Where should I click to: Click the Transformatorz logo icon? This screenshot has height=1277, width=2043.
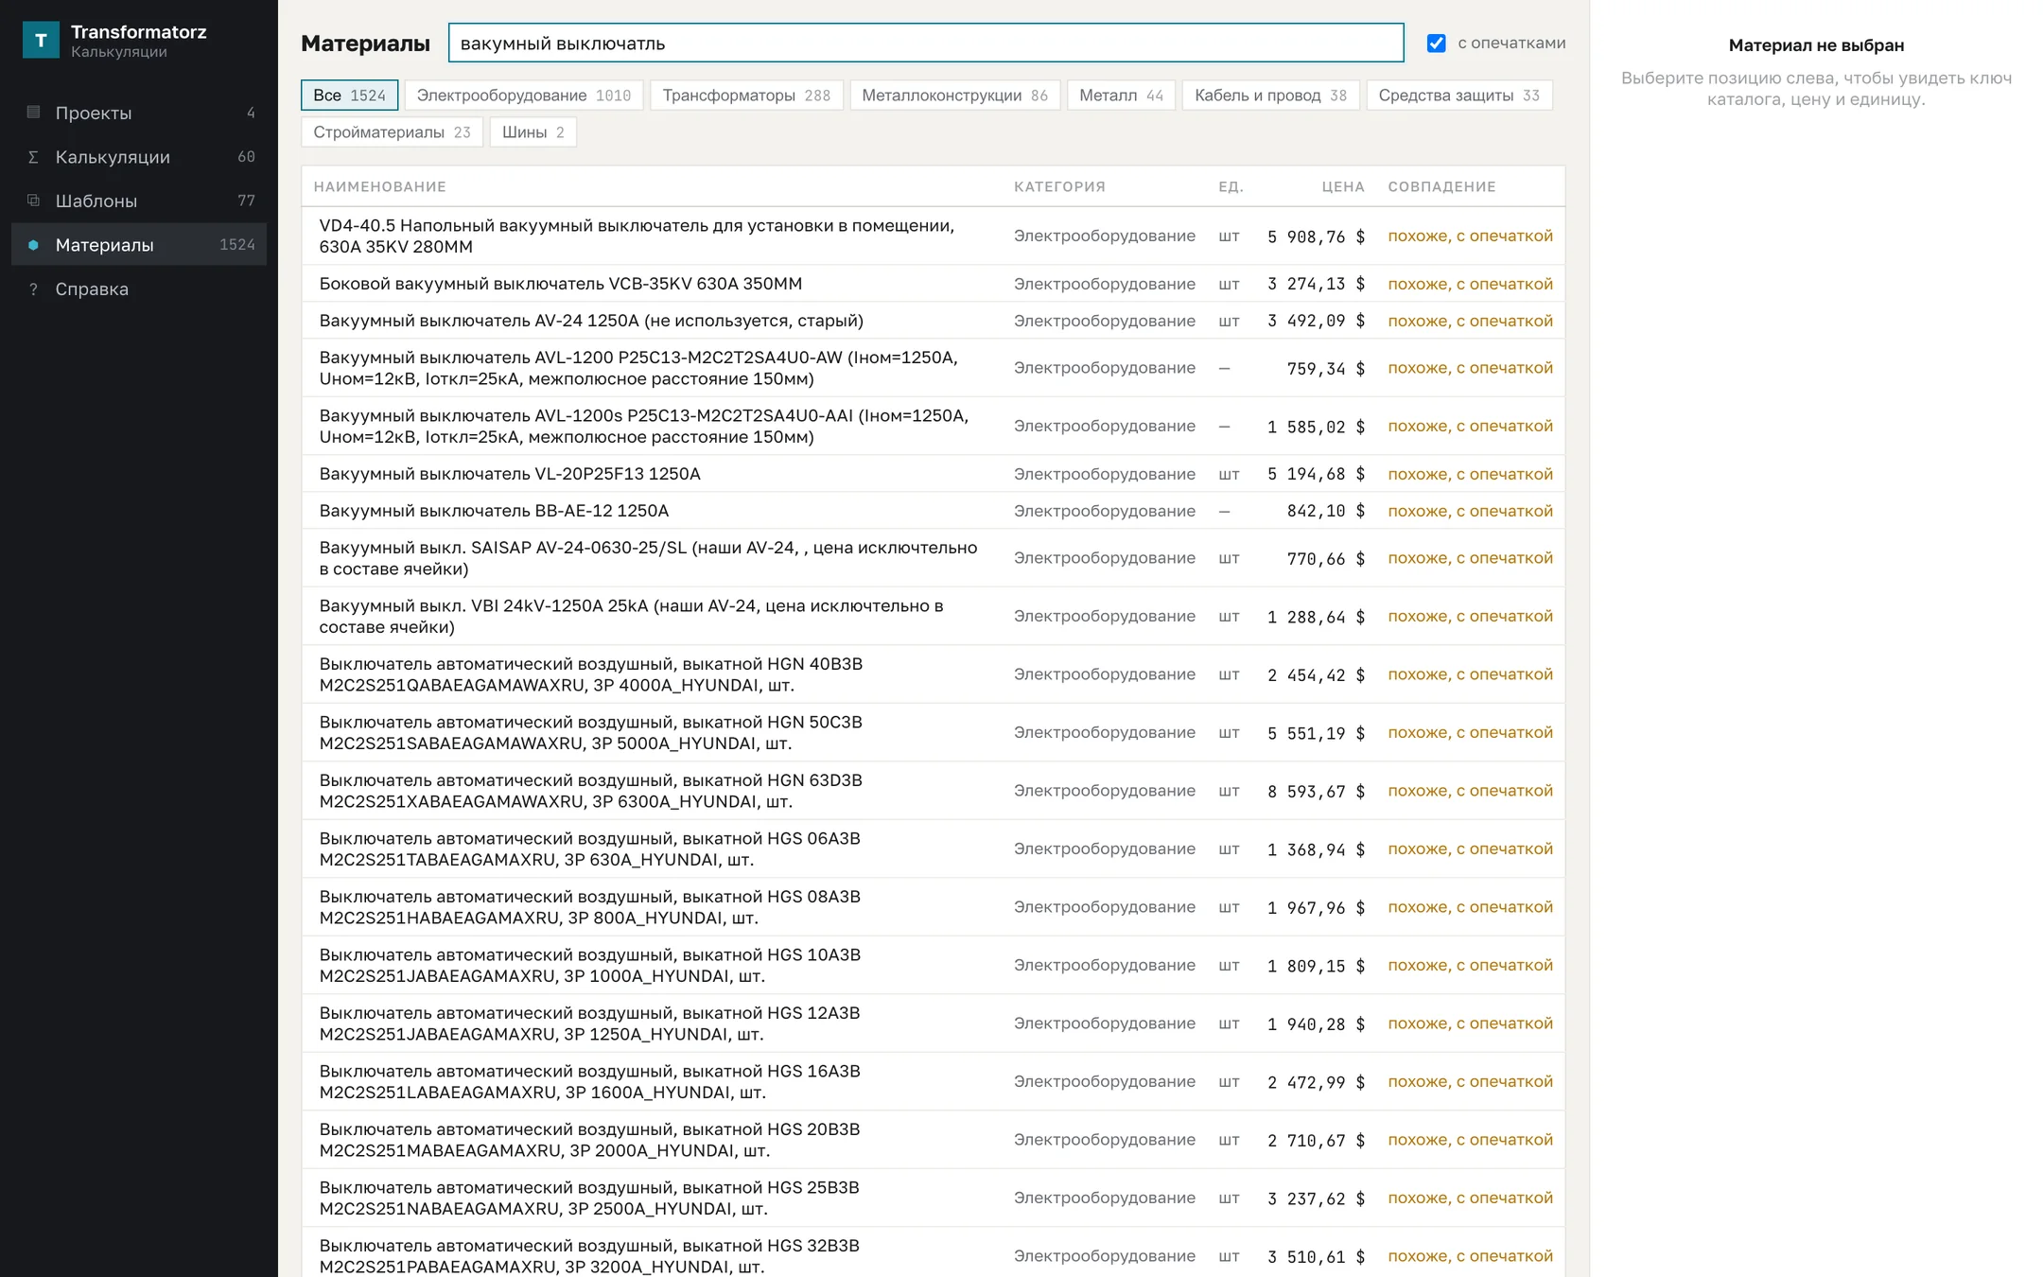pyautogui.click(x=41, y=41)
